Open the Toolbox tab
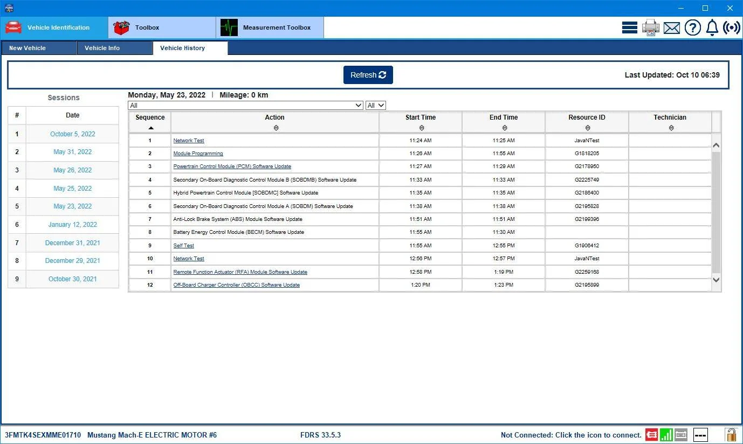This screenshot has width=743, height=444. pos(162,27)
